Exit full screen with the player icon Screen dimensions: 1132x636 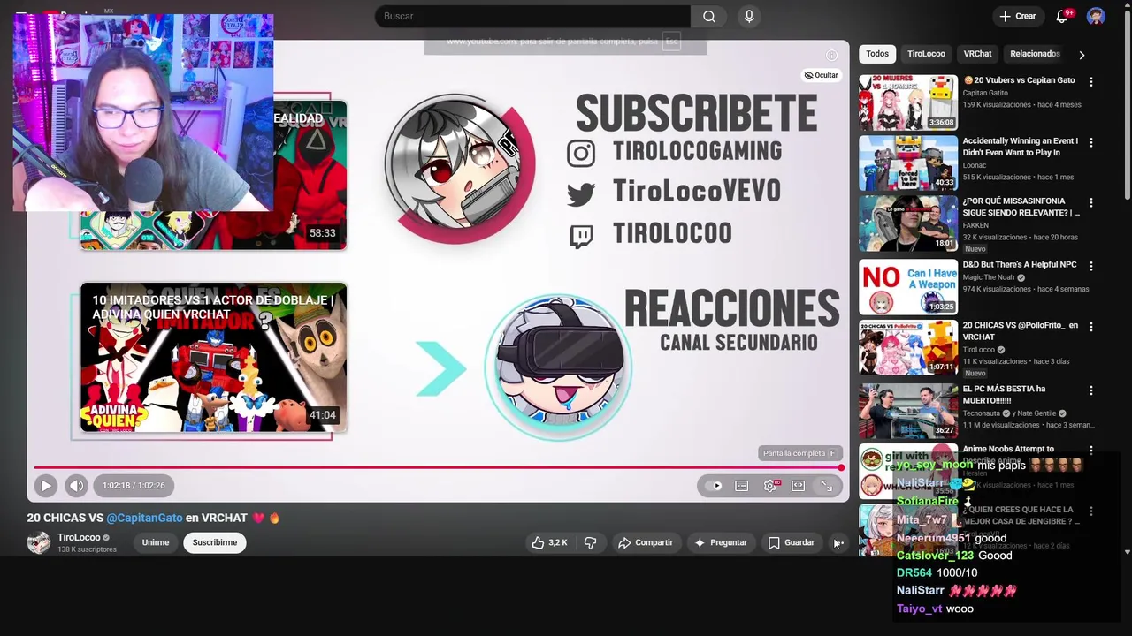[826, 485]
